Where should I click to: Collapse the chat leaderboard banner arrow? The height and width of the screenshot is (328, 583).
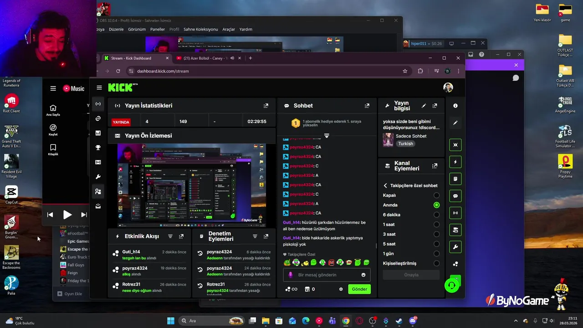[x=327, y=136]
